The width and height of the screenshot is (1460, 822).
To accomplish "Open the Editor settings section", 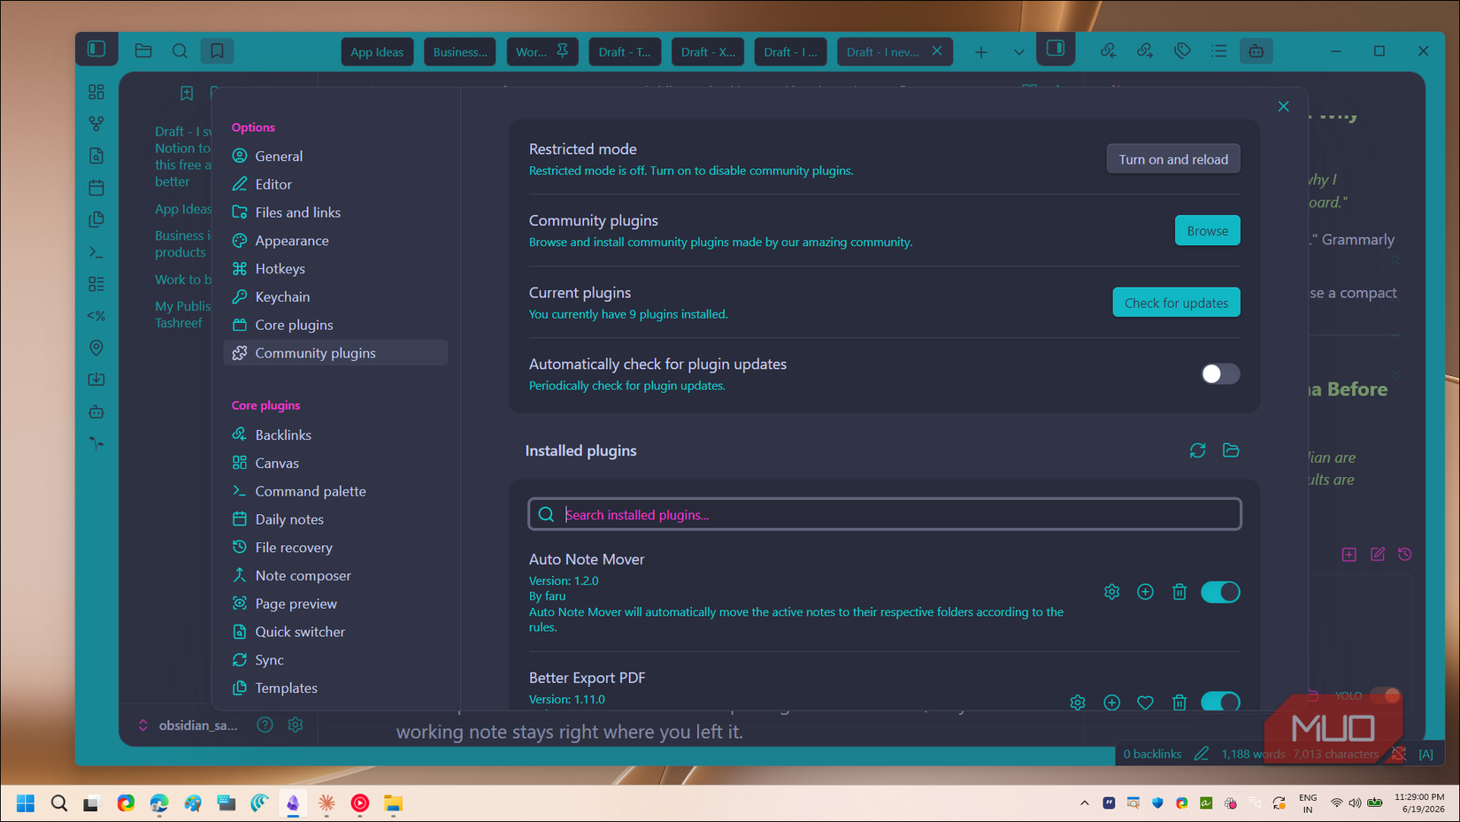I will click(335, 184).
